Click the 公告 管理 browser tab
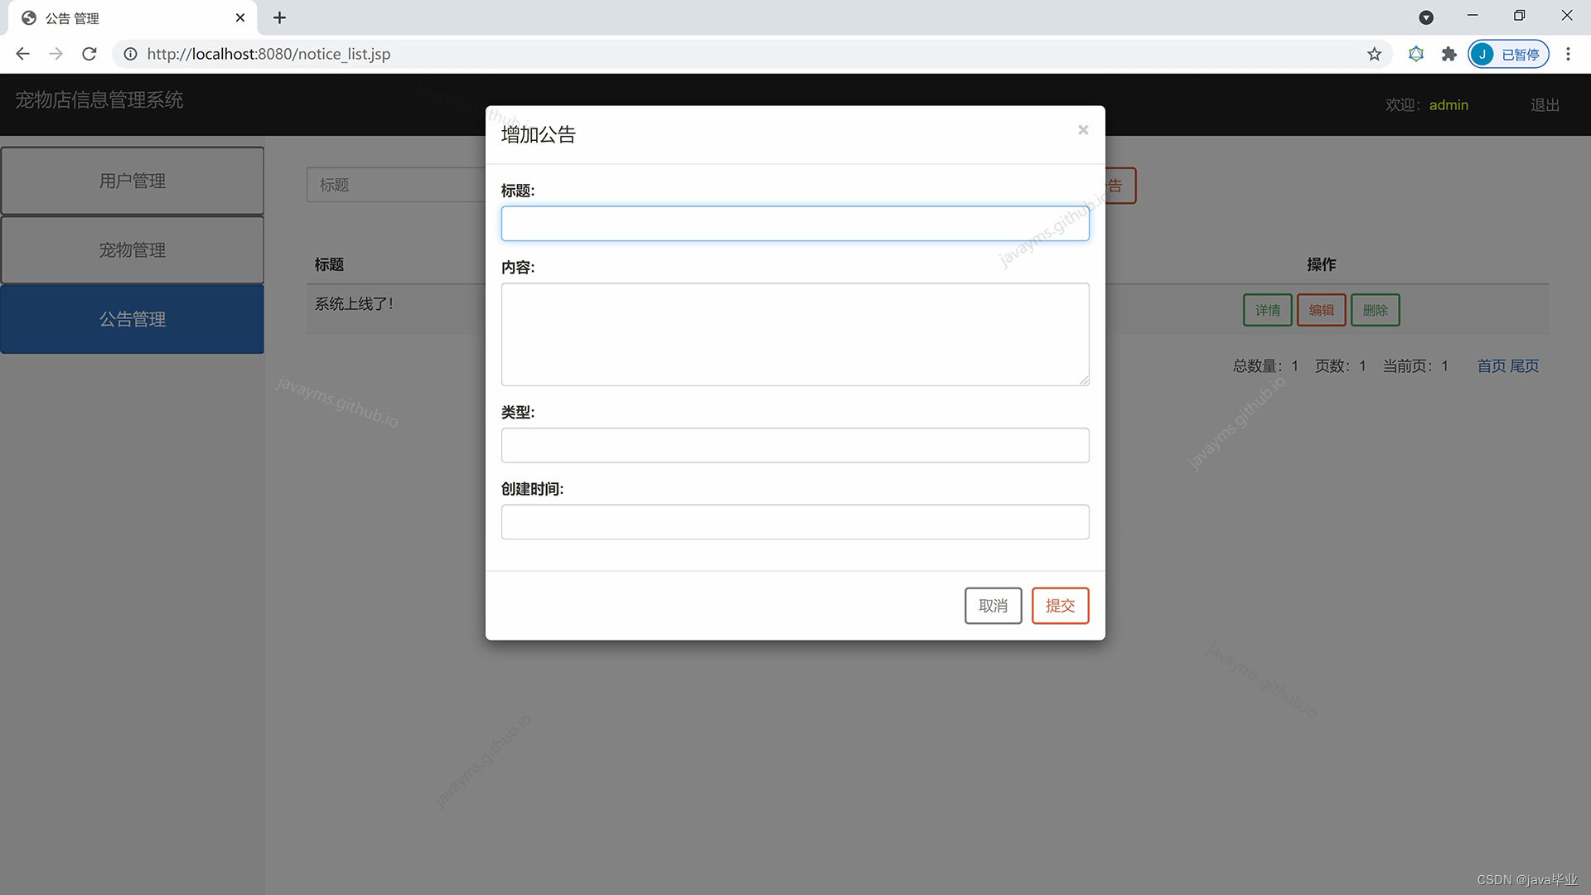 [x=133, y=17]
